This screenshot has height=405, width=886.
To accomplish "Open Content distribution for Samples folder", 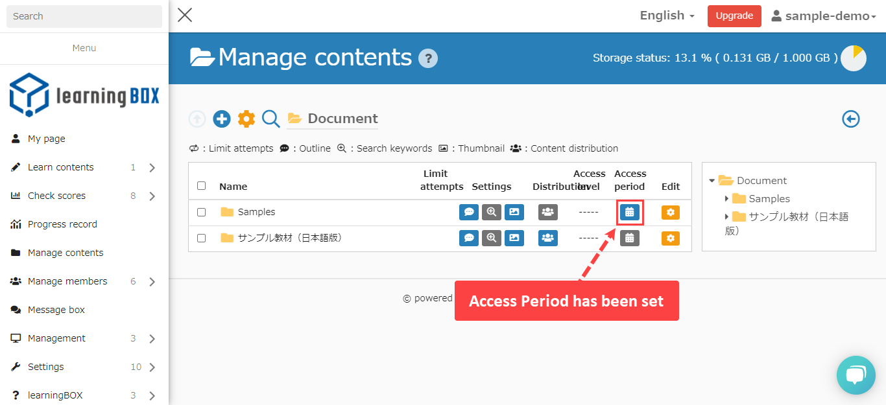I will coord(548,212).
